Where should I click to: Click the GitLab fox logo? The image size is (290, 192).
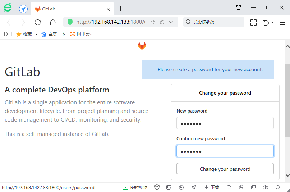pyautogui.click(x=142, y=46)
